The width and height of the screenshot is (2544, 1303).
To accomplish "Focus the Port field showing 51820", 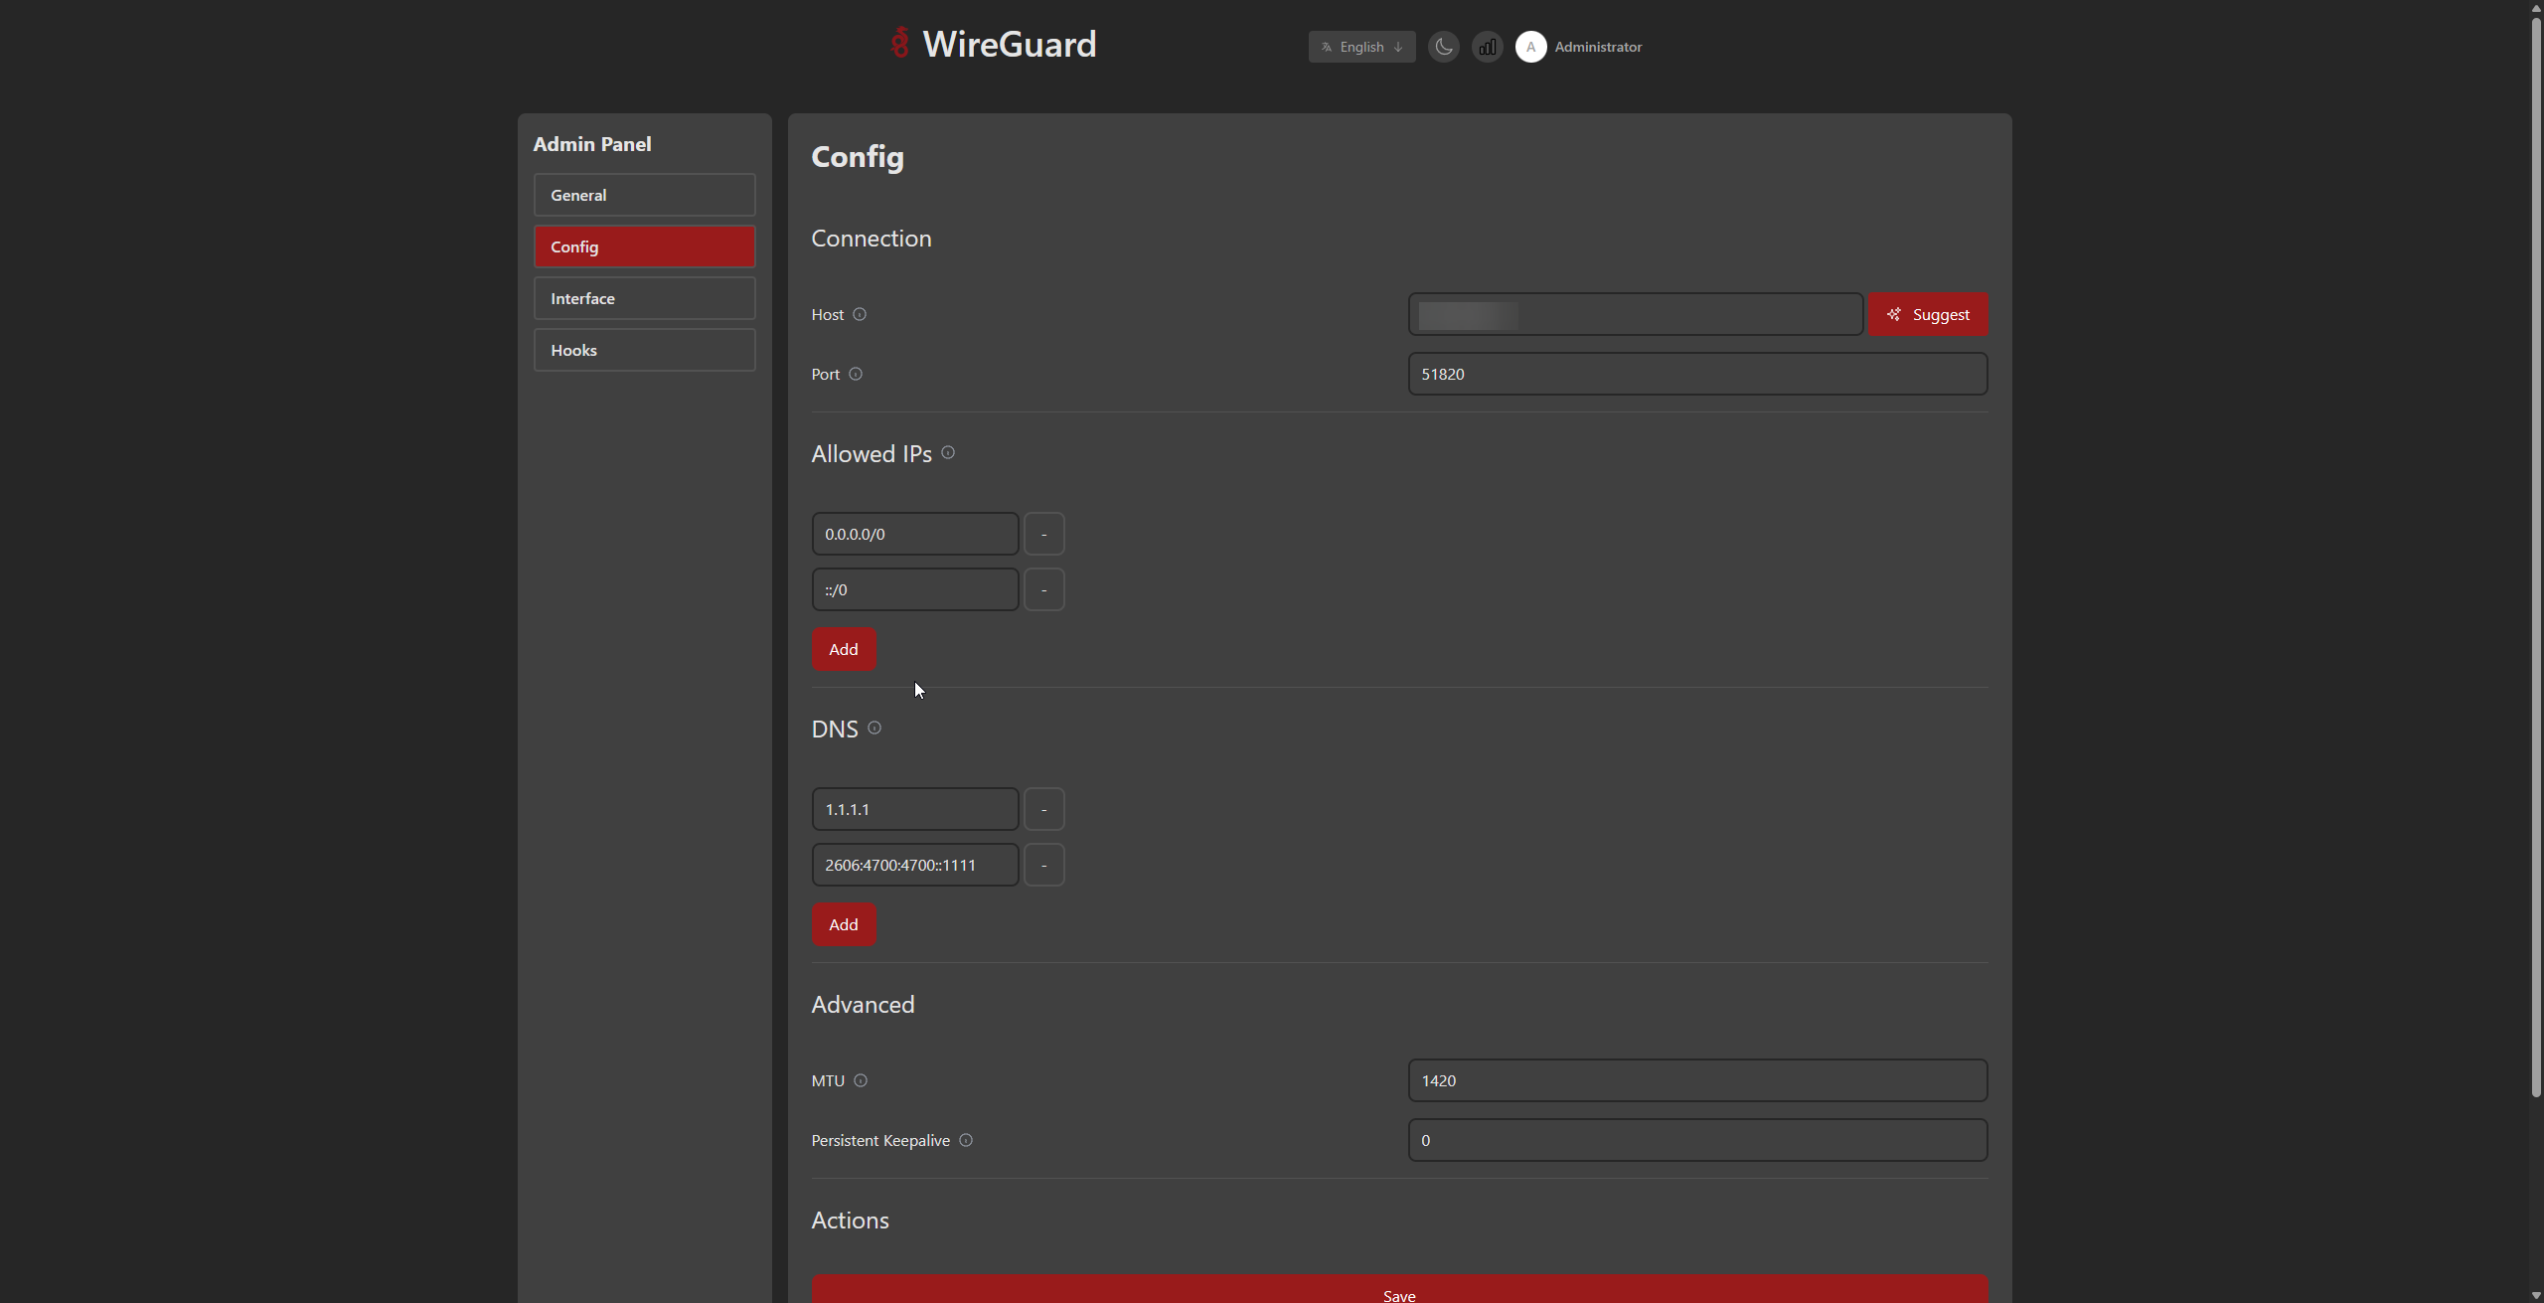I will pos(1697,374).
